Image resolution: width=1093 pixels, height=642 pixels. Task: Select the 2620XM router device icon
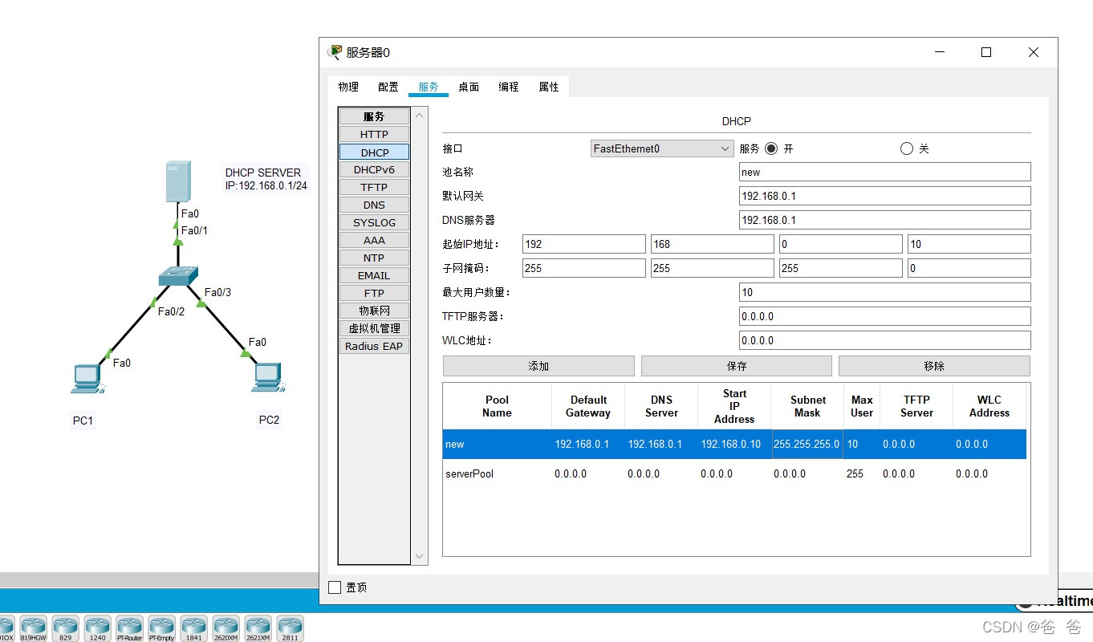tap(226, 628)
